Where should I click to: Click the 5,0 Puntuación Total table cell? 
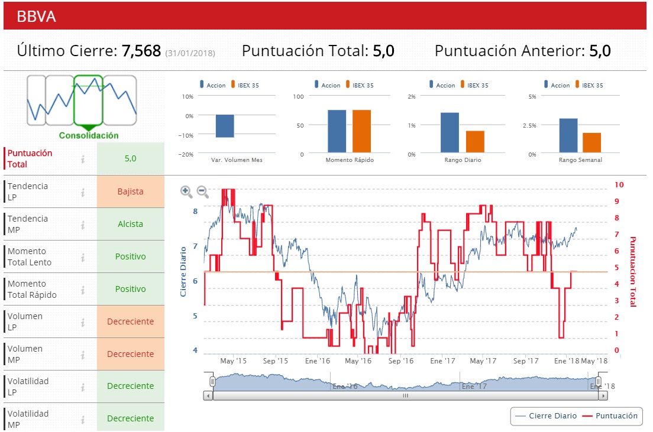[x=130, y=158]
